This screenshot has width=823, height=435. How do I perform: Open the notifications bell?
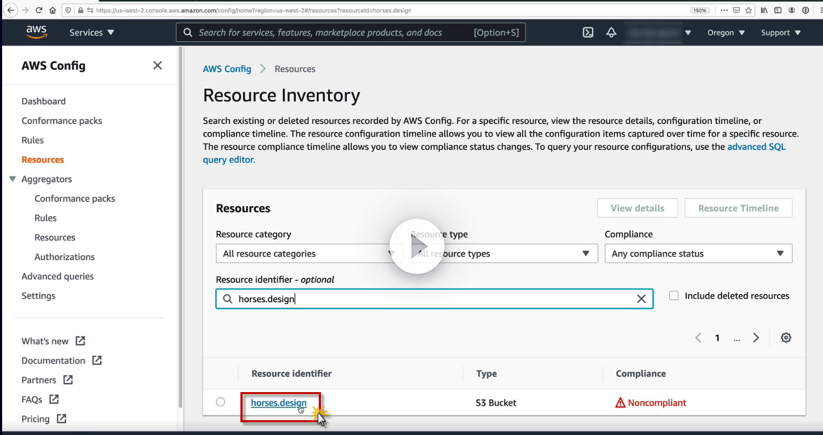click(611, 32)
